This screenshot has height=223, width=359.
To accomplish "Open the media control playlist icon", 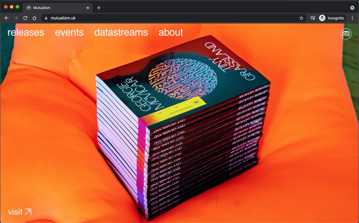I will pos(313,18).
